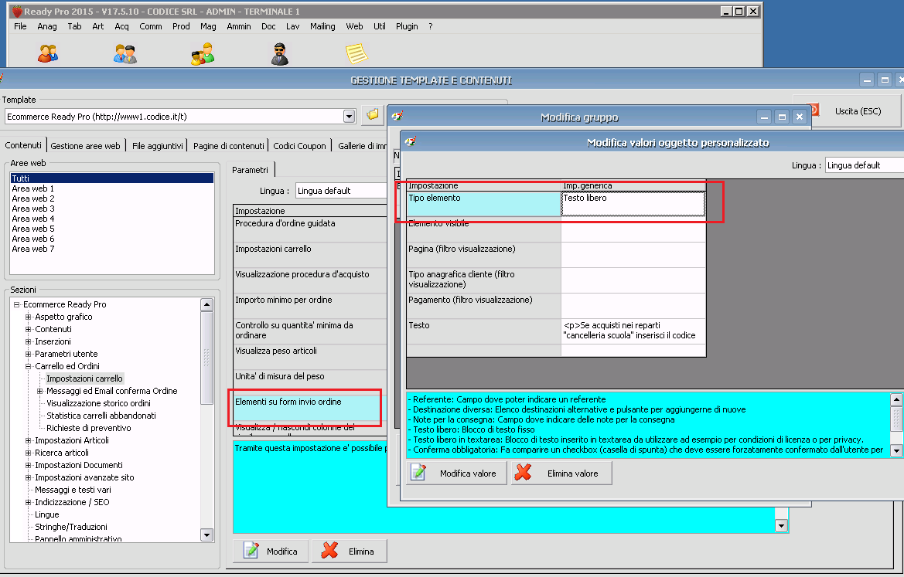Click red X icon on bottom Elimina button
The image size is (904, 577).
click(329, 551)
